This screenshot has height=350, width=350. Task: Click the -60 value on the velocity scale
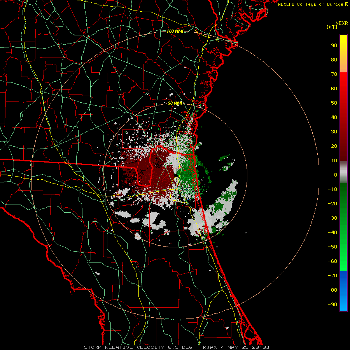[x=332, y=261]
